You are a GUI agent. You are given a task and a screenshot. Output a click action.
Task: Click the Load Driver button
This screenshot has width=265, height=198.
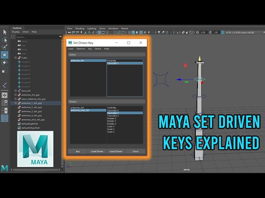(97, 151)
